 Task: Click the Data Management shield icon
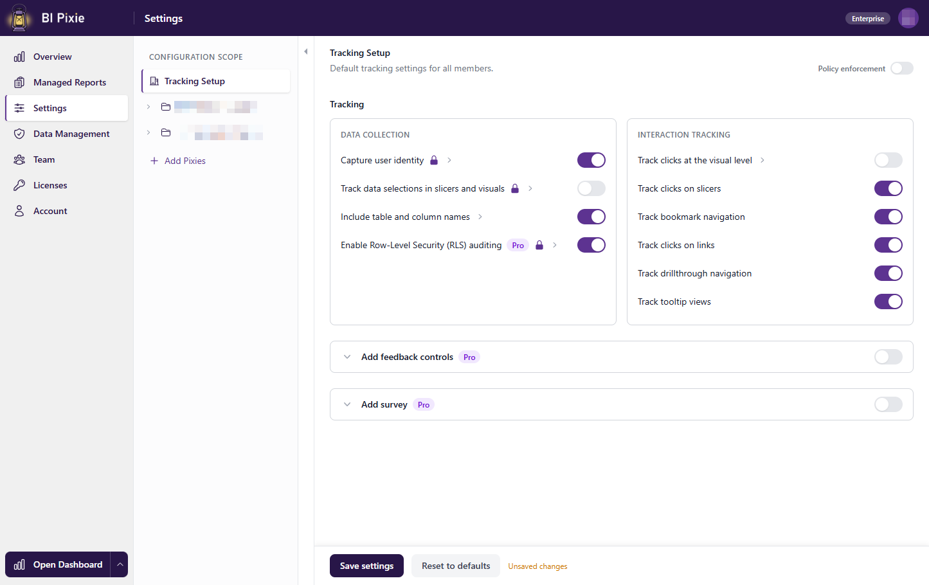pos(19,134)
